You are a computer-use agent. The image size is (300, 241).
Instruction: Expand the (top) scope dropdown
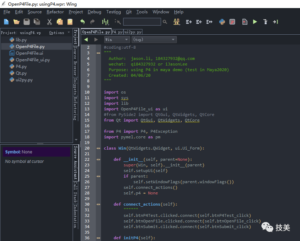154,40
